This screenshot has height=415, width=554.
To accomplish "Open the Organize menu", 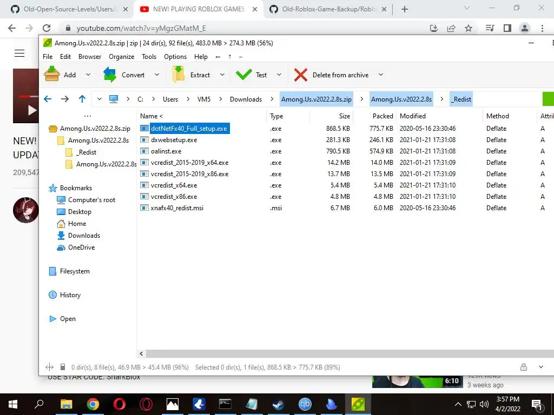I will pyautogui.click(x=122, y=56).
